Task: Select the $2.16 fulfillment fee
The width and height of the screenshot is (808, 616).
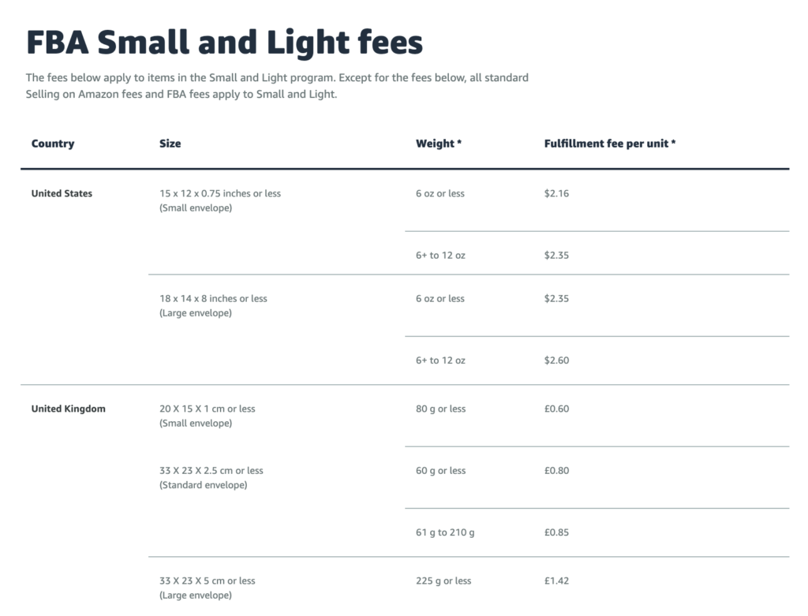Action: tap(556, 193)
